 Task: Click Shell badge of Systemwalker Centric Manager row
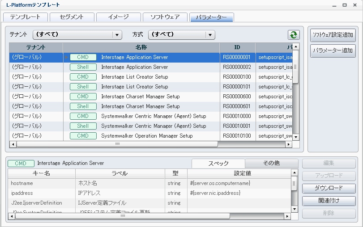click(83, 126)
